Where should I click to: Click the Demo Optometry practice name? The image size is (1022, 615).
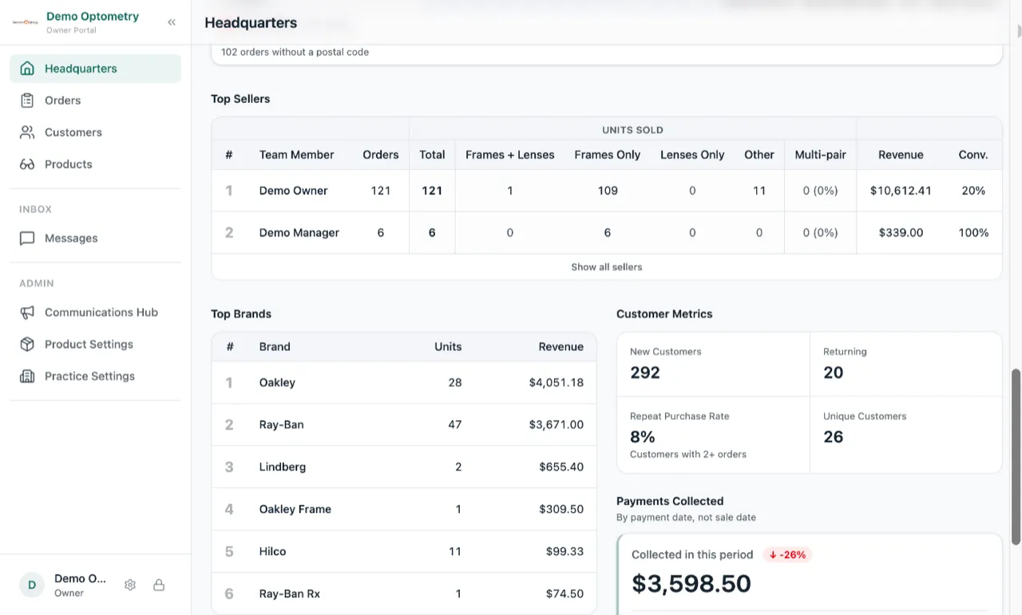(93, 16)
